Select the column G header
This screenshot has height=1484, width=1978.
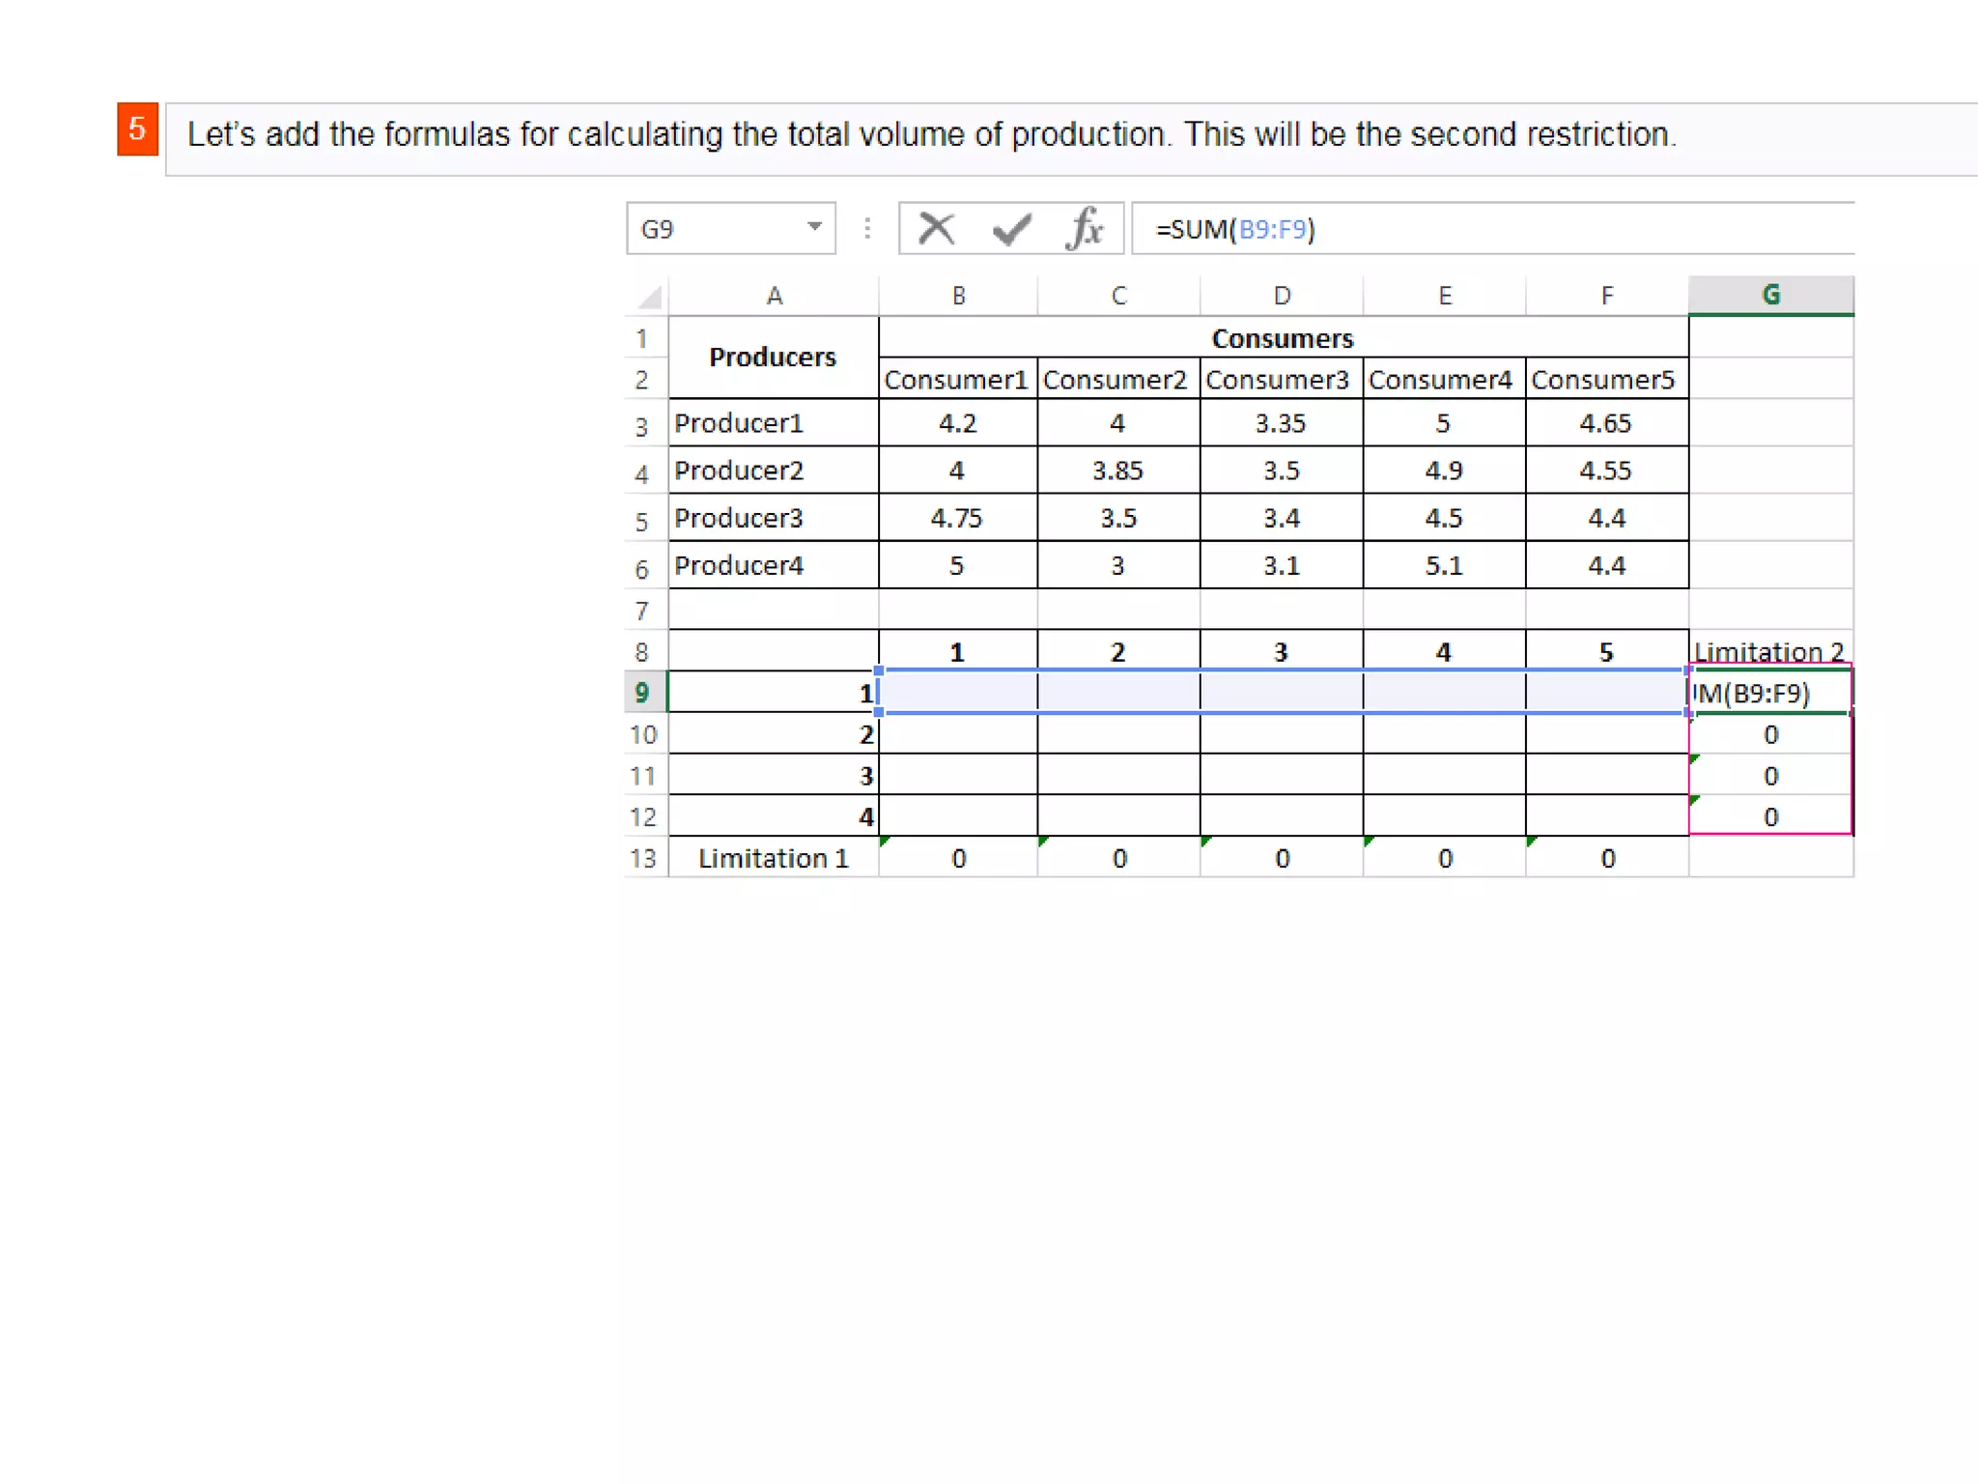1769,295
